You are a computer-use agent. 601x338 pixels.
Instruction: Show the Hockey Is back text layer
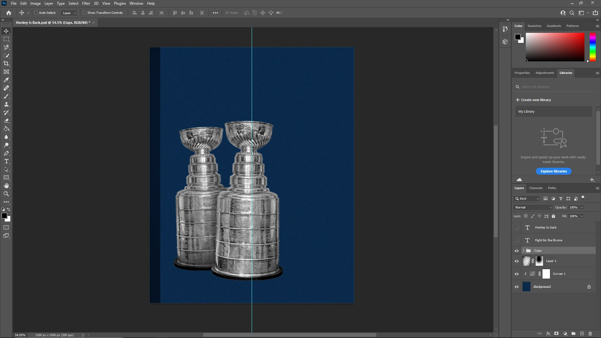click(x=516, y=228)
